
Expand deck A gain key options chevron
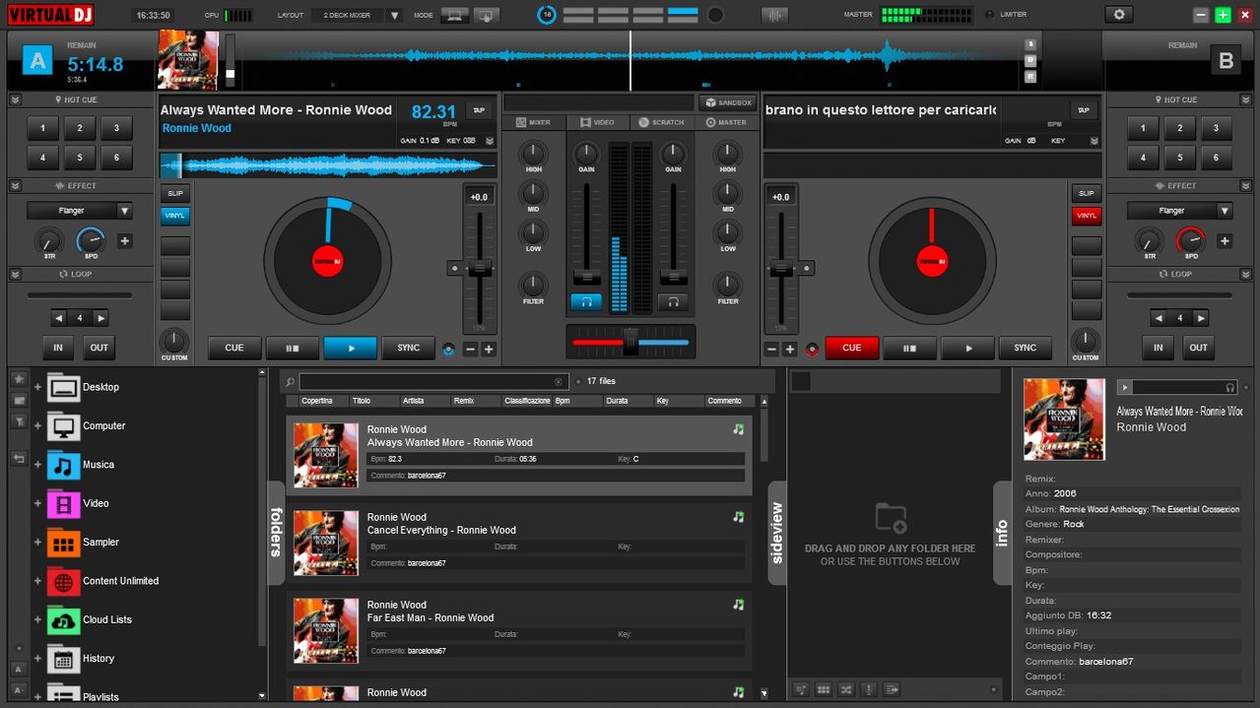(x=490, y=141)
